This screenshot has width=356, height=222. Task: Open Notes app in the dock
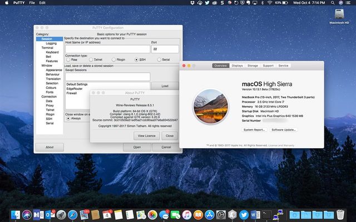[118, 215]
